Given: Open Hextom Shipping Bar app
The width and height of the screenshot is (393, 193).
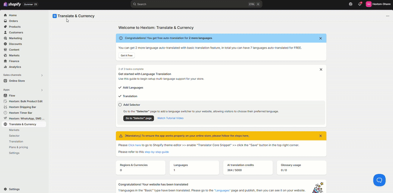Looking at the screenshot, I should [23, 107].
